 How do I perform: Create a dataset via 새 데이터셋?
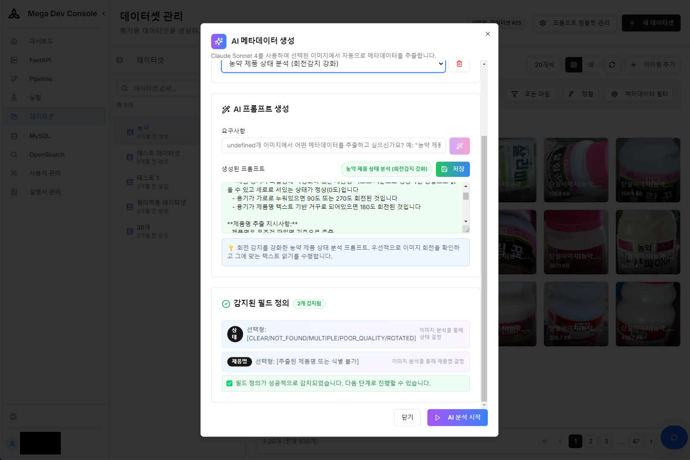(651, 23)
